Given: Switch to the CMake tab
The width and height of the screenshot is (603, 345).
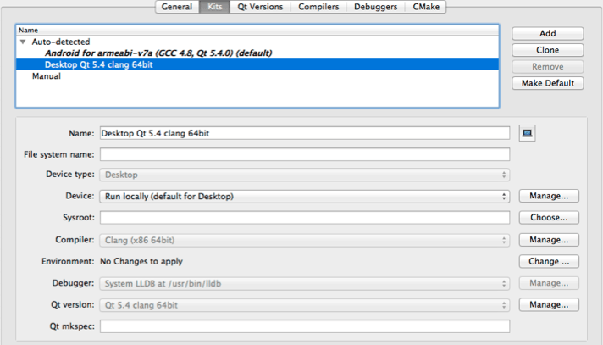Looking at the screenshot, I should 426,7.
